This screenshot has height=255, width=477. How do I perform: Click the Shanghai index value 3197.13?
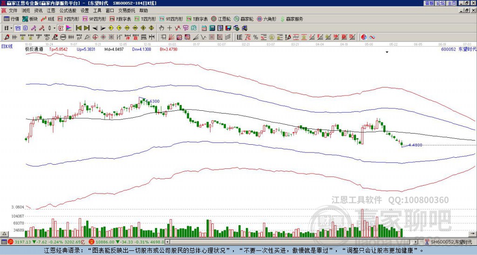point(22,242)
